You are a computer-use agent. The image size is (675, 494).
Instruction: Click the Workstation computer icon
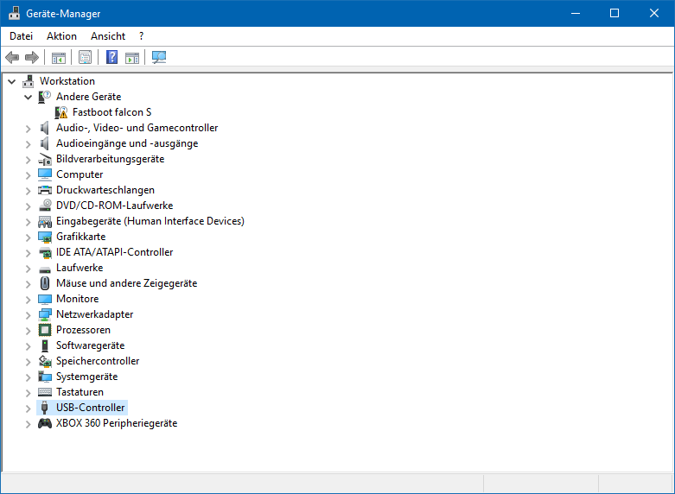(29, 81)
